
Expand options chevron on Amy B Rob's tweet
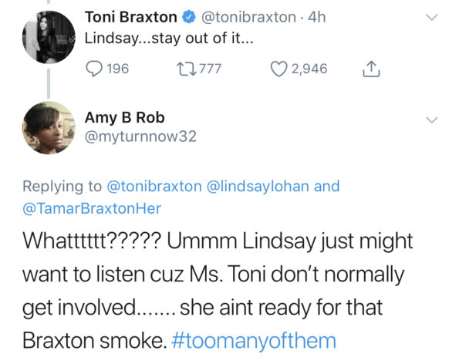[x=431, y=120]
